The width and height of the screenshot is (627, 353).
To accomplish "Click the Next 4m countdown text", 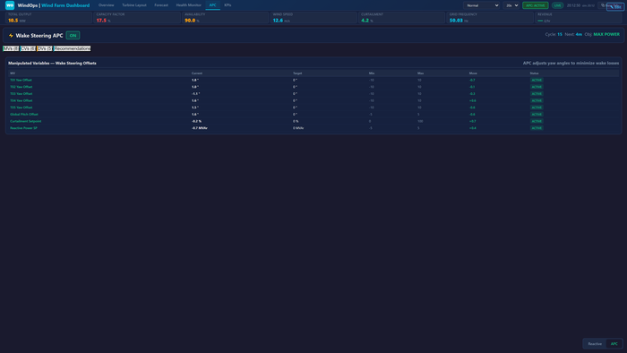I will (573, 34).
